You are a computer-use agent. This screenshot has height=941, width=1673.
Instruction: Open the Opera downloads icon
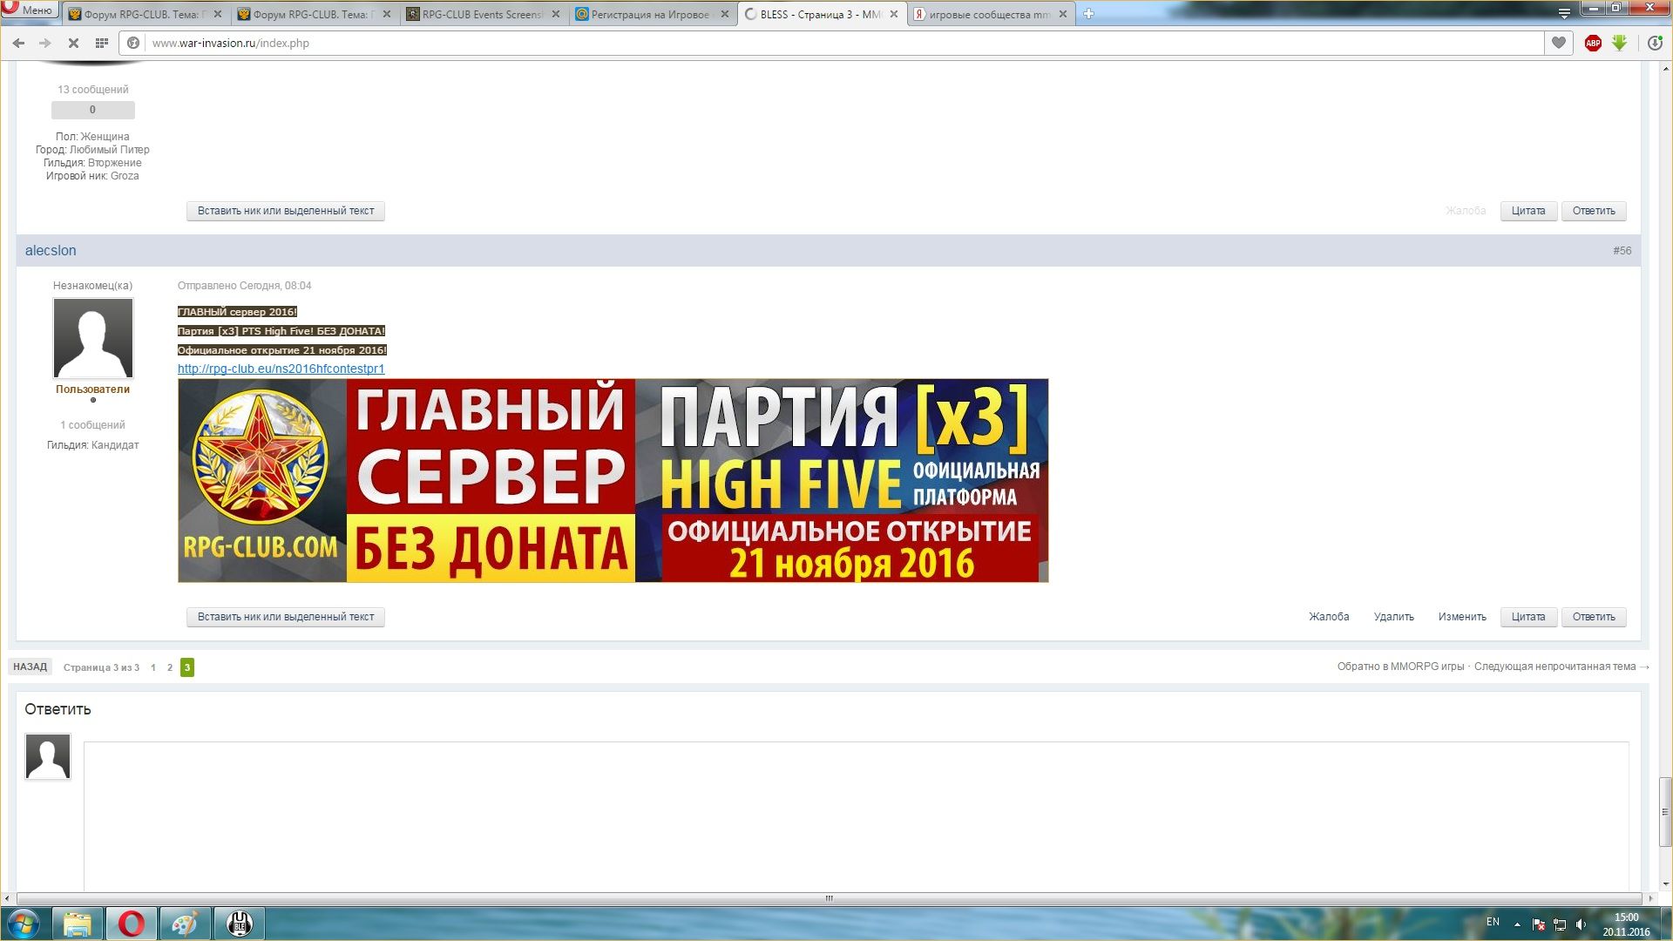[x=1655, y=43]
